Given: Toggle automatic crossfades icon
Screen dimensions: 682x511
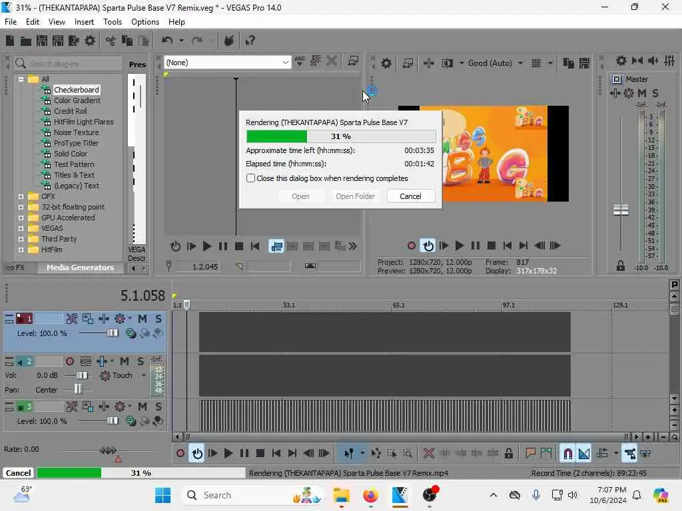Looking at the screenshot, I should click(x=584, y=454).
